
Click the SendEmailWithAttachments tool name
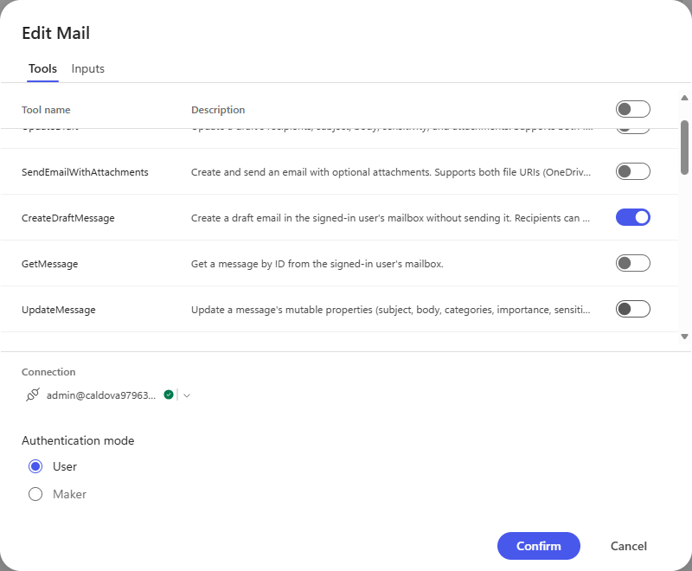(x=85, y=172)
